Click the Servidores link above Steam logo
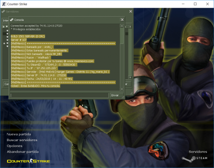Viewport: 214px width, 168px height. [x=198, y=152]
